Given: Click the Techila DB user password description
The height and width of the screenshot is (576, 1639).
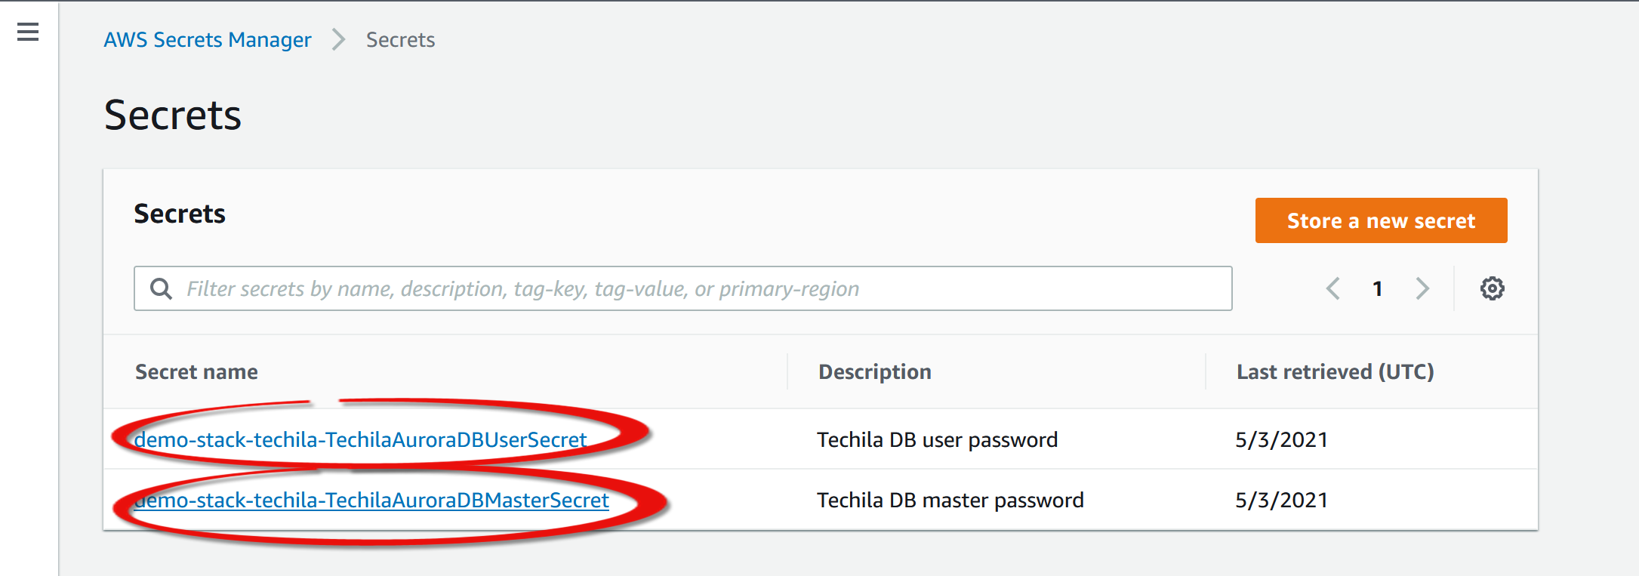Looking at the screenshot, I should pos(937,439).
